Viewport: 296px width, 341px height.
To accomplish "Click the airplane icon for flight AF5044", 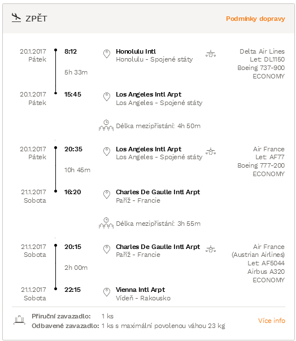I will tap(211, 249).
